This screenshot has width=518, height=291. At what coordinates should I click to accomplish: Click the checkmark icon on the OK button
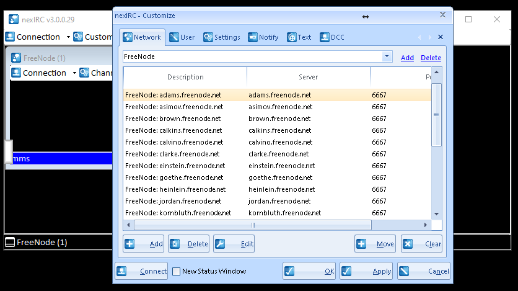[x=289, y=271]
